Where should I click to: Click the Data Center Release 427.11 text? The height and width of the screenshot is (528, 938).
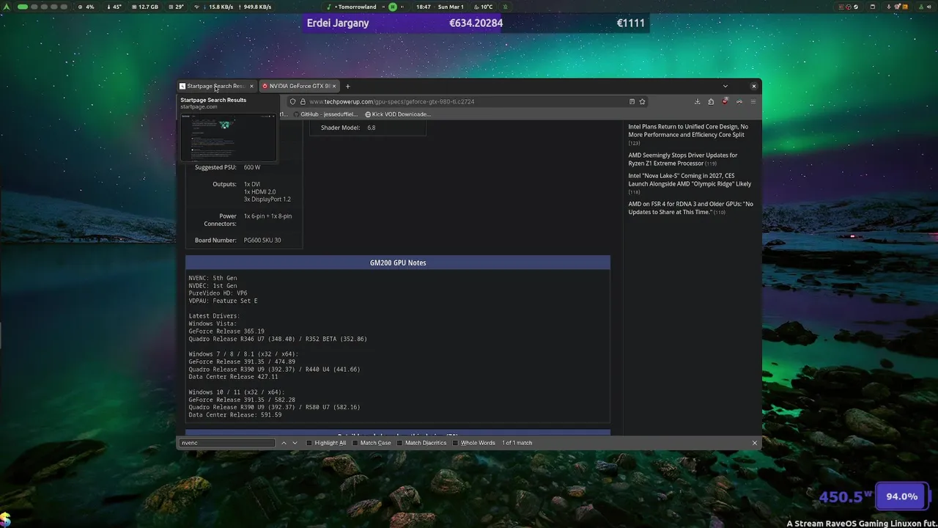(x=233, y=377)
